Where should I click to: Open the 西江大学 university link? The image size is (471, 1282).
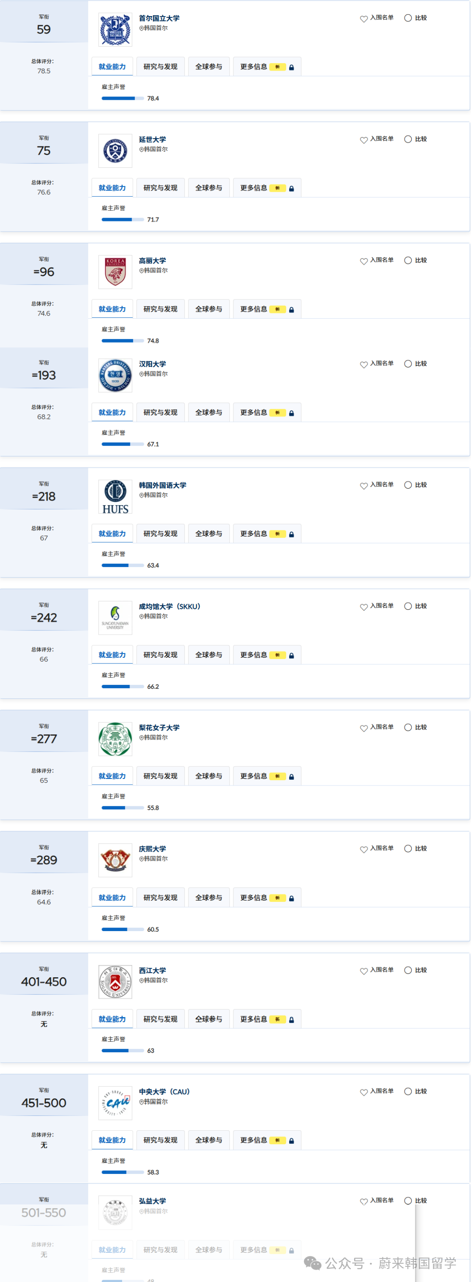click(x=152, y=970)
